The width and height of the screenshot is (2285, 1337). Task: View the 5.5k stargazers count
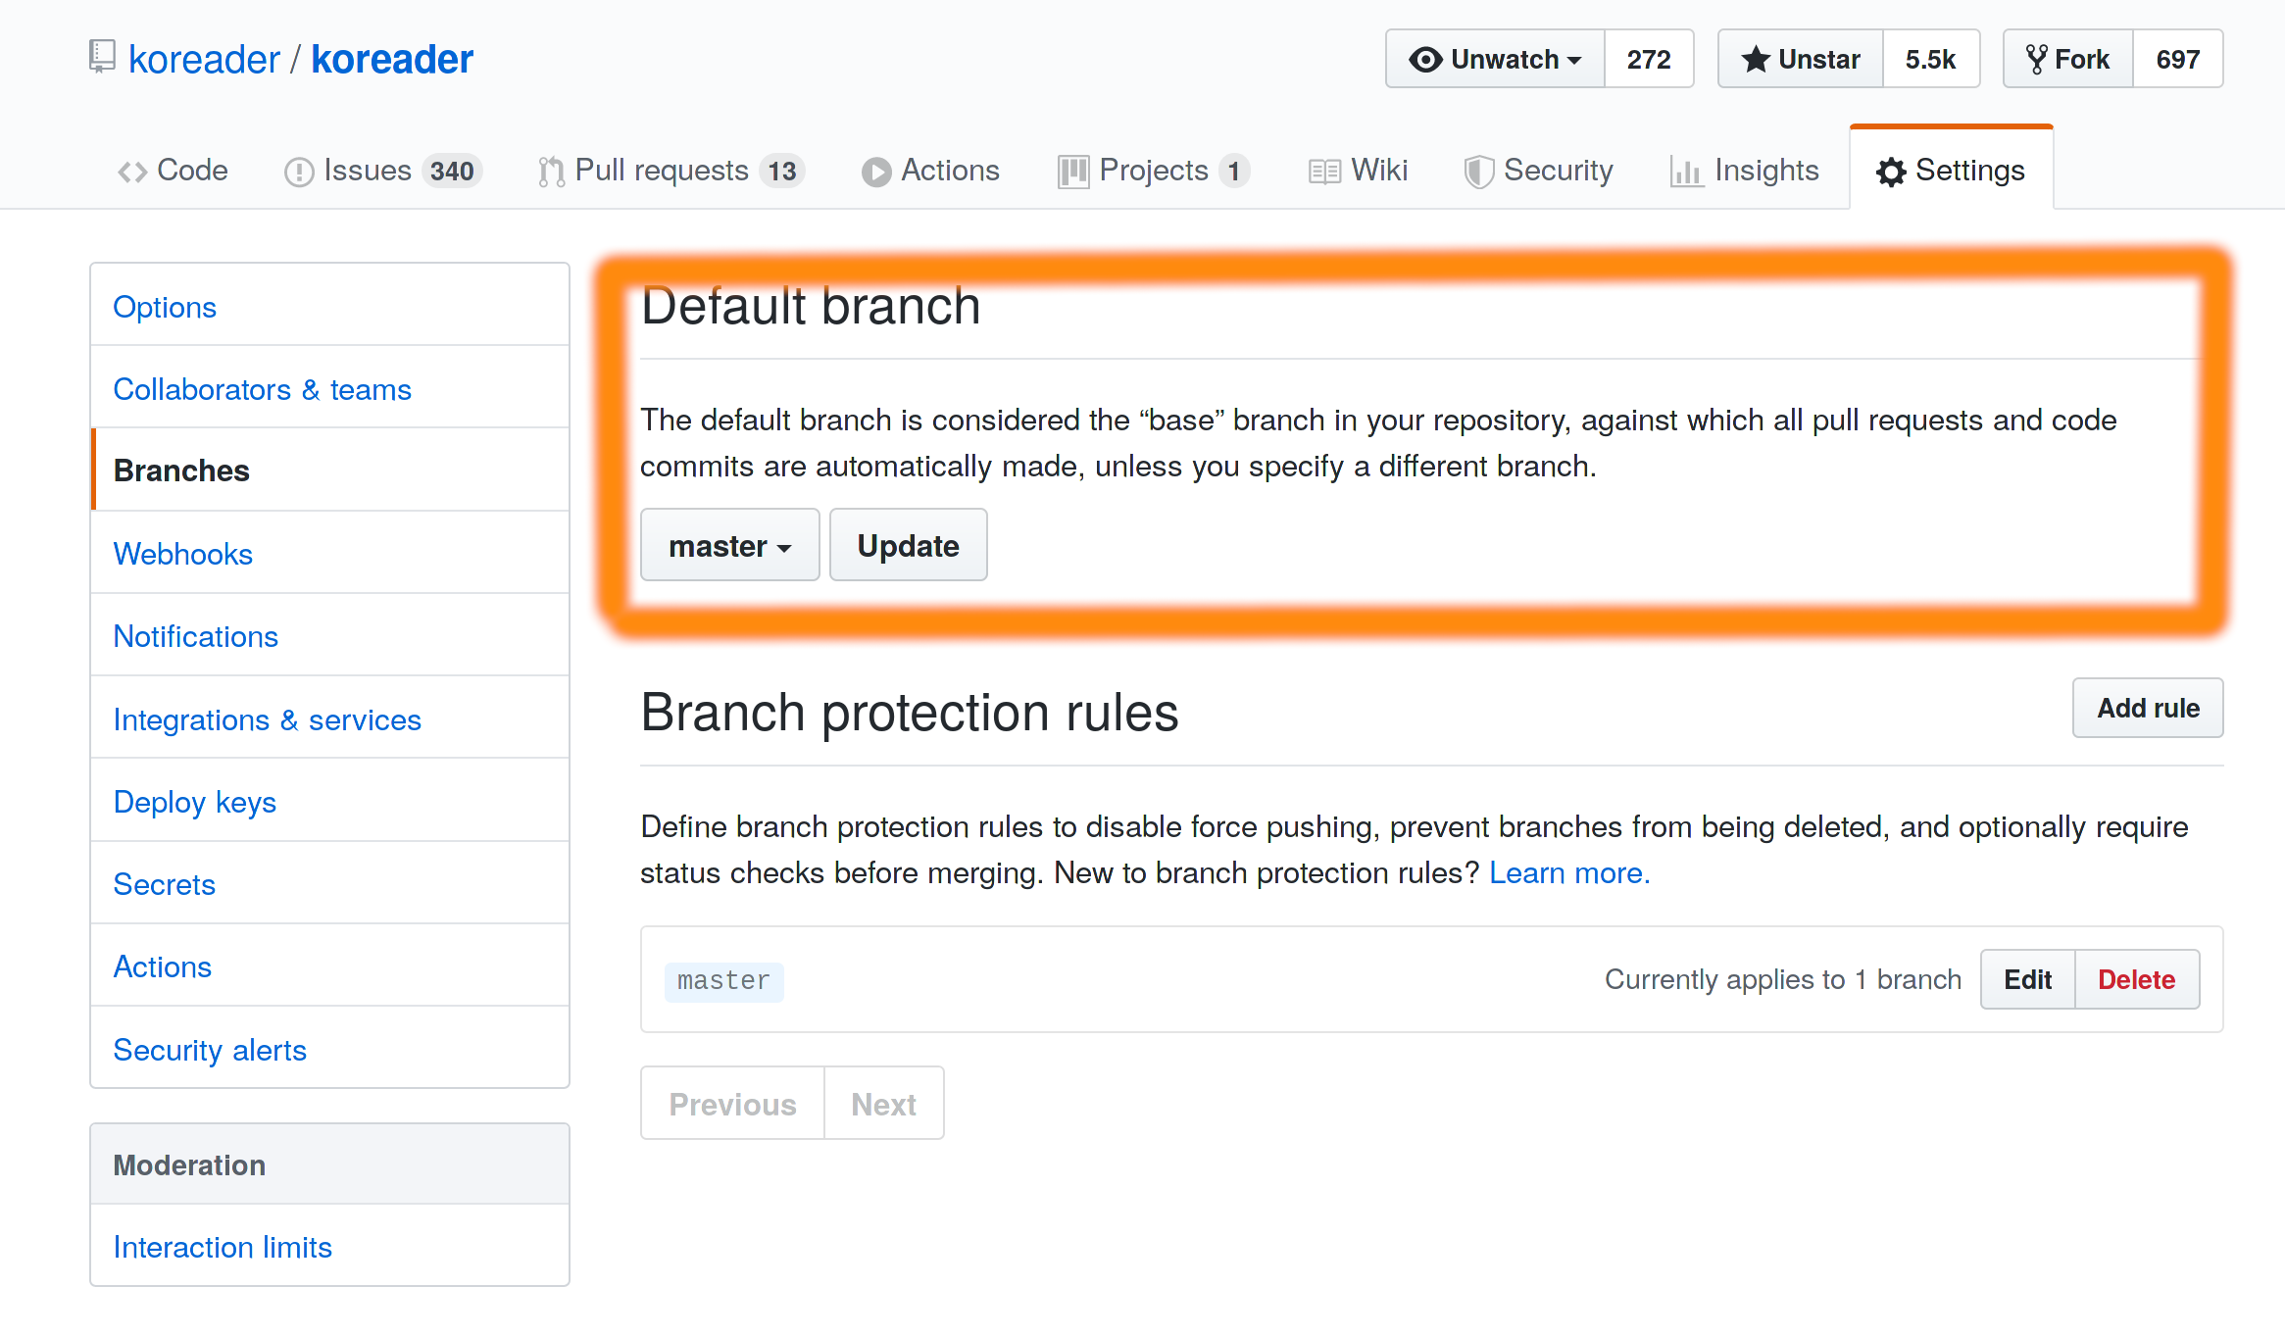tap(1930, 60)
